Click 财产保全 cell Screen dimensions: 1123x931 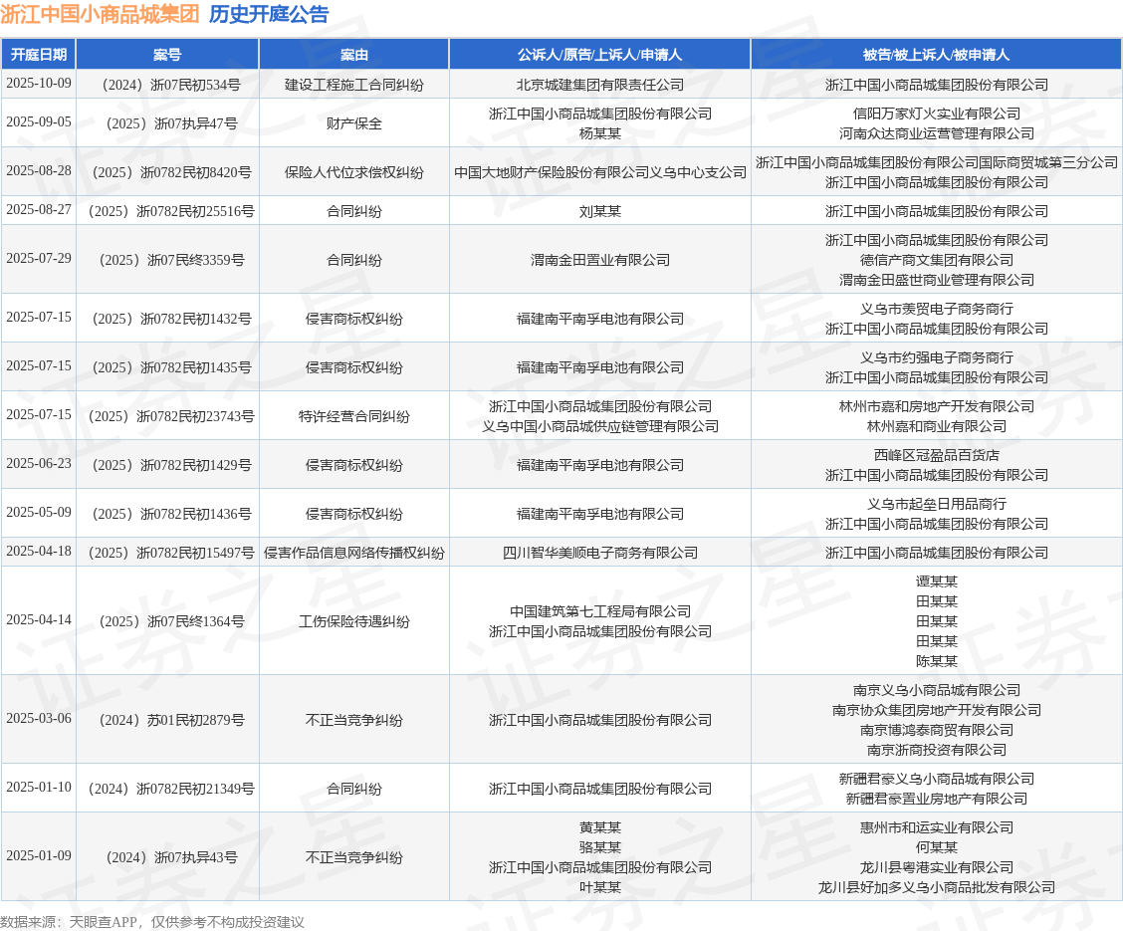(353, 123)
